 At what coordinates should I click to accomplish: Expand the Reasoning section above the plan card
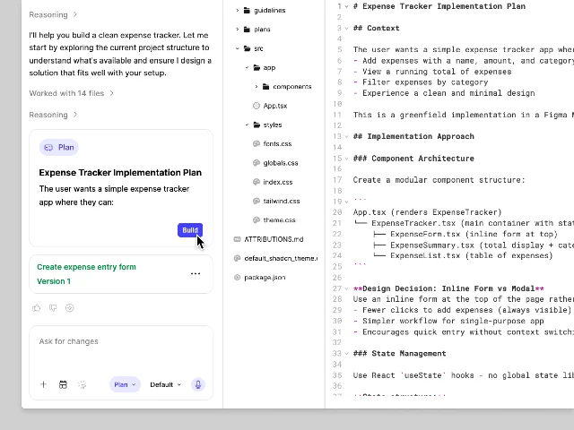53,115
